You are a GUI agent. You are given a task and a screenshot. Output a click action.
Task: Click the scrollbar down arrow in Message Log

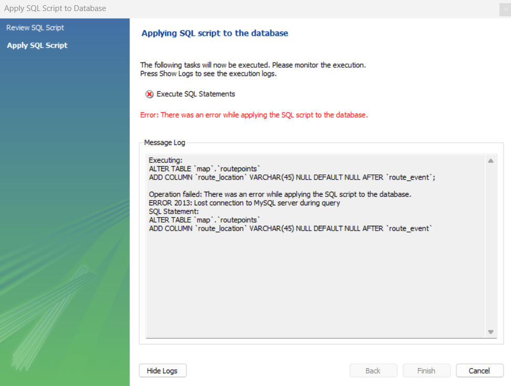[490, 331]
